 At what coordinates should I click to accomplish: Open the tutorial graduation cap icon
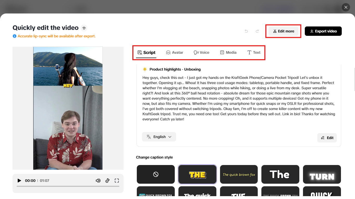click(84, 28)
